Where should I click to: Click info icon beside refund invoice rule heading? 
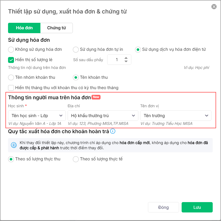click(113, 131)
